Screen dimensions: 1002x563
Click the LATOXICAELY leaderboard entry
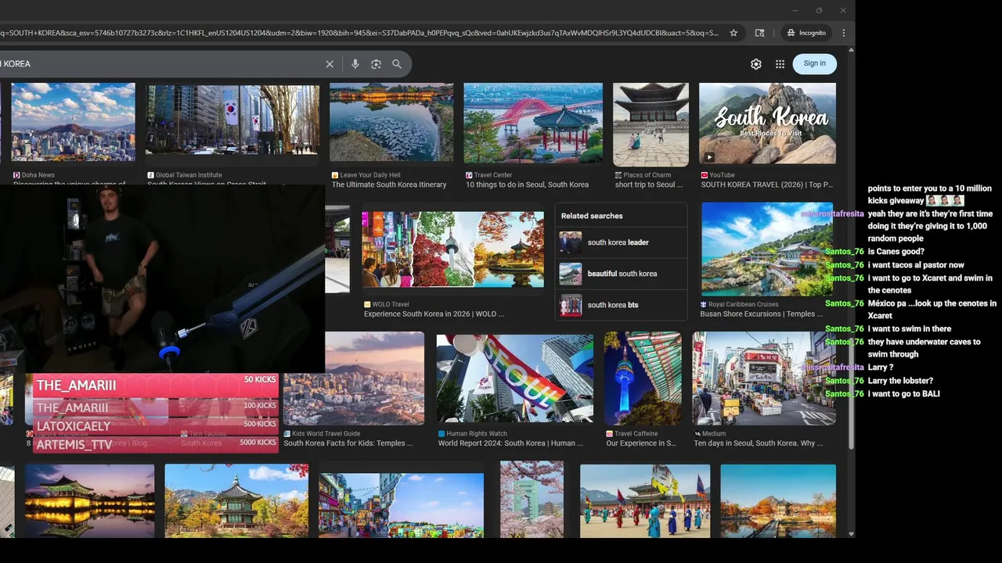point(155,426)
